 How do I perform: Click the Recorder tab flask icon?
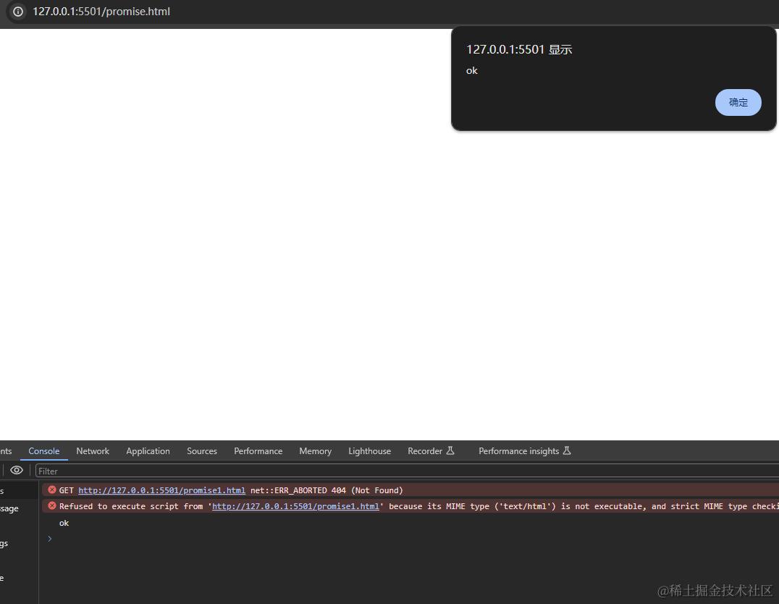450,450
